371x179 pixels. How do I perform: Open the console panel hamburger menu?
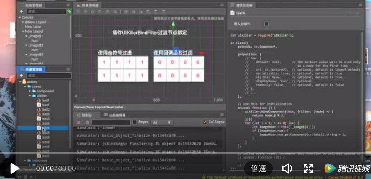coord(222,115)
